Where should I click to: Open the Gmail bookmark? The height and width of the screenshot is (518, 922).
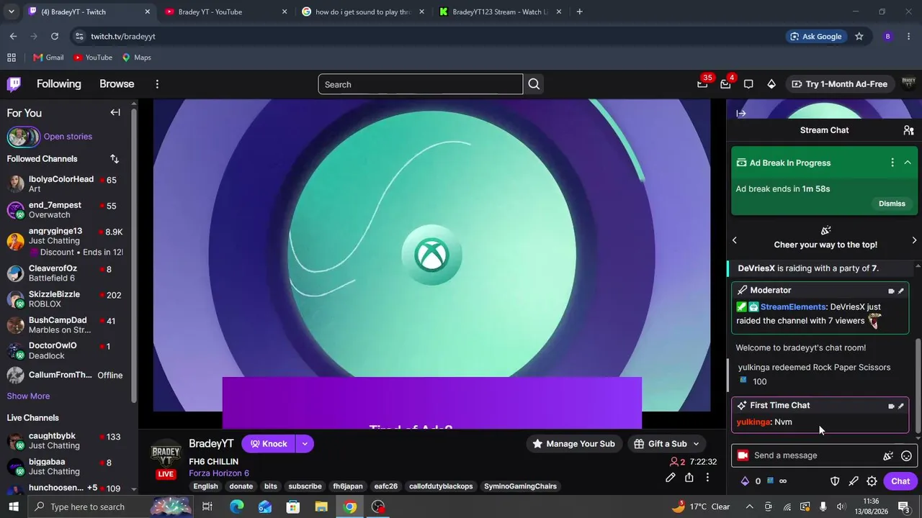[x=48, y=58]
